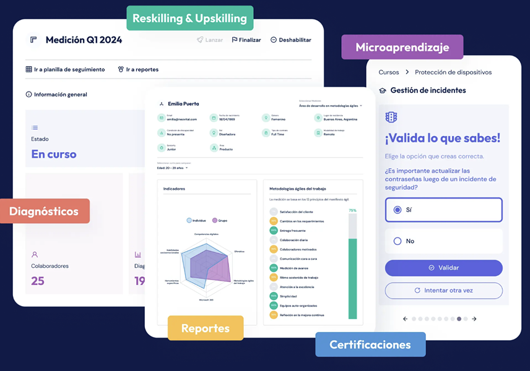Click the Información general info icon
This screenshot has width=530, height=371.
[x=28, y=95]
